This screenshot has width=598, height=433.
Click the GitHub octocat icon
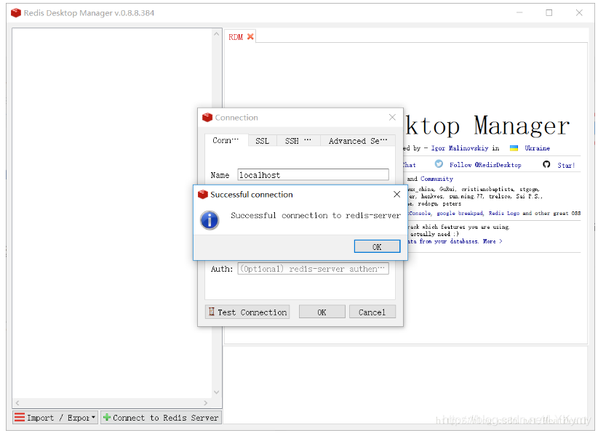(x=546, y=164)
